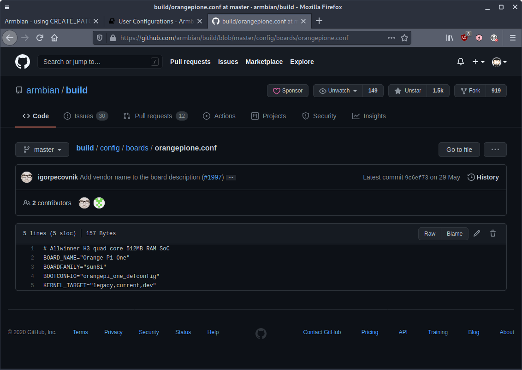522x370 pixels.
Task: Open the repository Issues tab
Action: pos(86,116)
